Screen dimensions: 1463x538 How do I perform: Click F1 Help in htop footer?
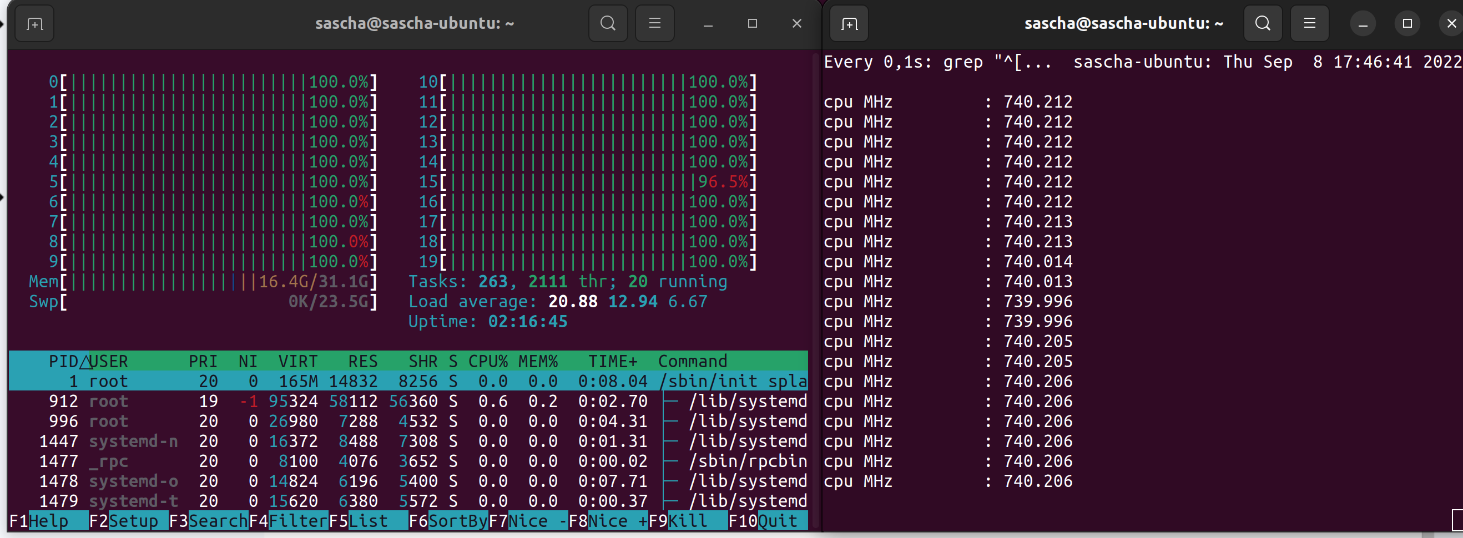coord(48,520)
